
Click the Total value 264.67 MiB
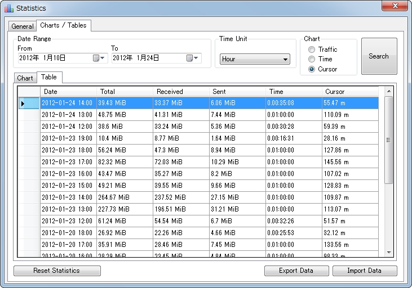click(x=125, y=197)
